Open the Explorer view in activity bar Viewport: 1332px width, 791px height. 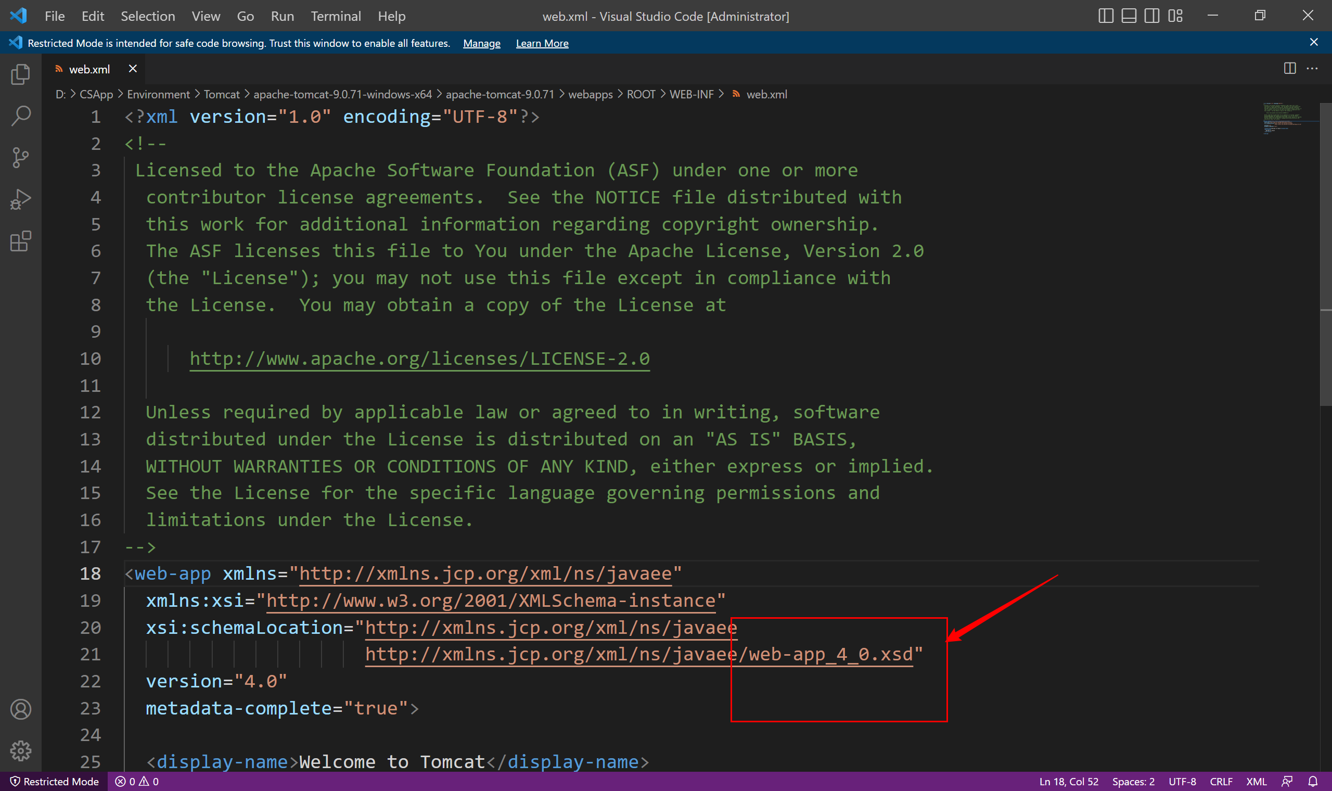point(21,74)
